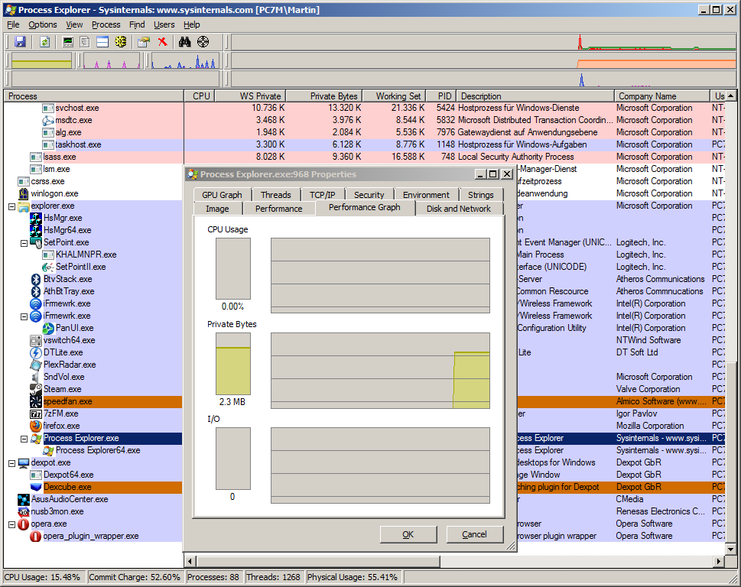Image resolution: width=741 pixels, height=587 pixels.
Task: Sort by the Private Bytes column header
Action: click(x=324, y=96)
